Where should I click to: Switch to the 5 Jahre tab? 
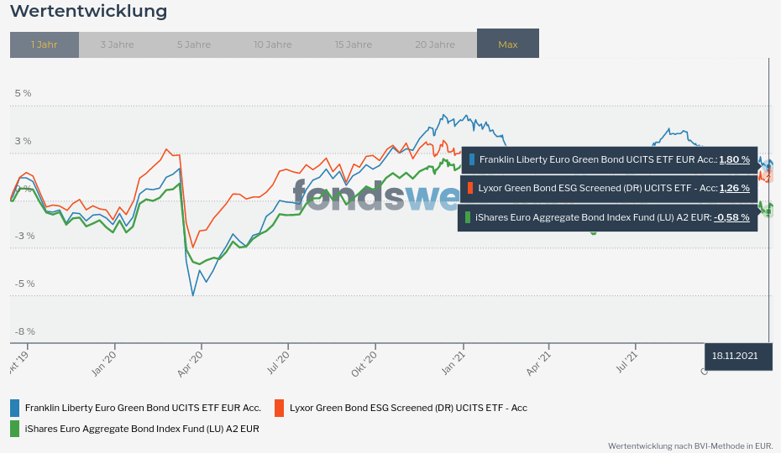pos(194,44)
